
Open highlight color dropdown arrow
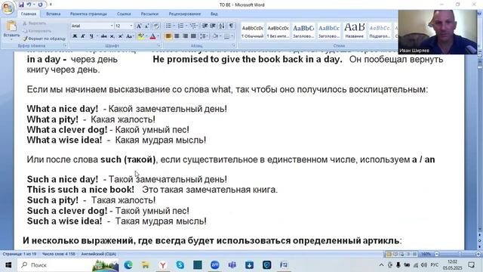pos(146,36)
